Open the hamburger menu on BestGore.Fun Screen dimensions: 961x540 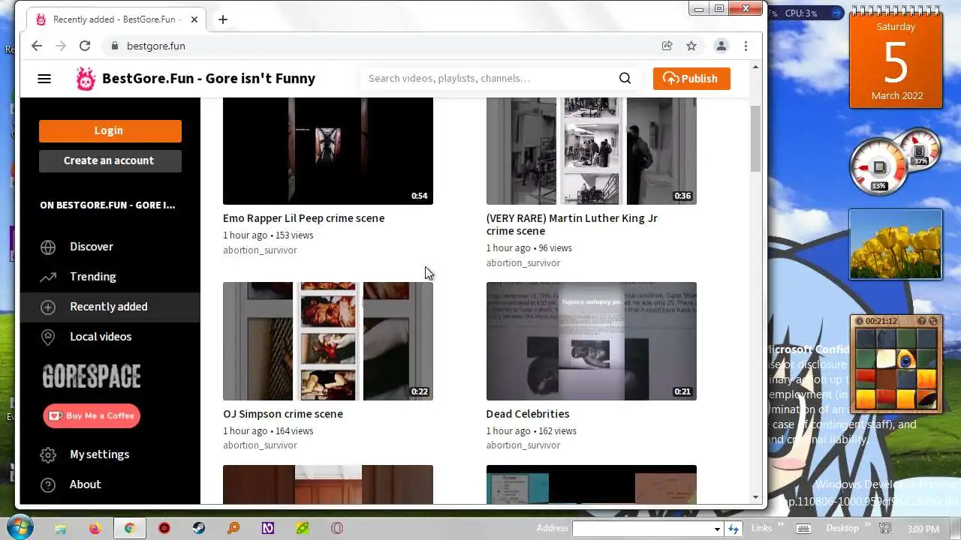point(44,78)
